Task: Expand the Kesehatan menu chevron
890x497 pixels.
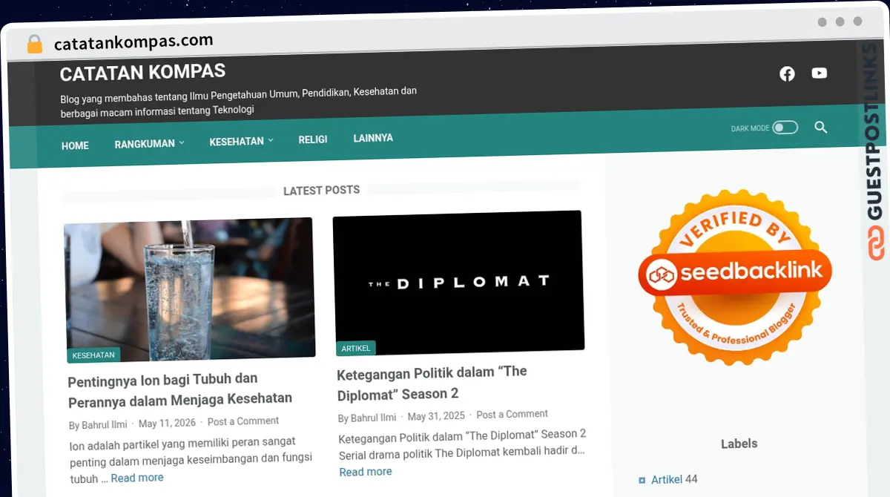Action: (x=271, y=140)
